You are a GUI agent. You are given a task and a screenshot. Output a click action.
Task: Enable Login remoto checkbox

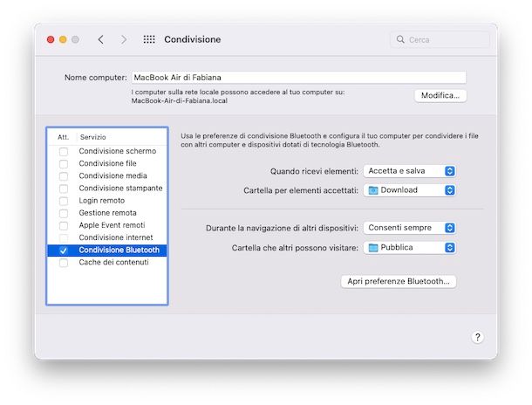point(64,201)
